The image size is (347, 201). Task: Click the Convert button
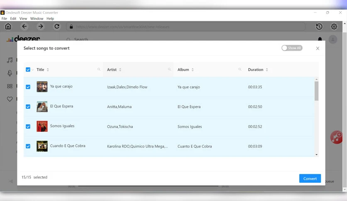(x=310, y=179)
